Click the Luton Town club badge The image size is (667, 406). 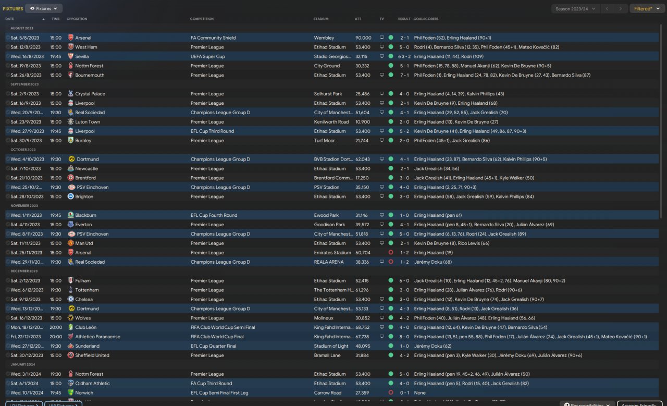click(x=71, y=122)
